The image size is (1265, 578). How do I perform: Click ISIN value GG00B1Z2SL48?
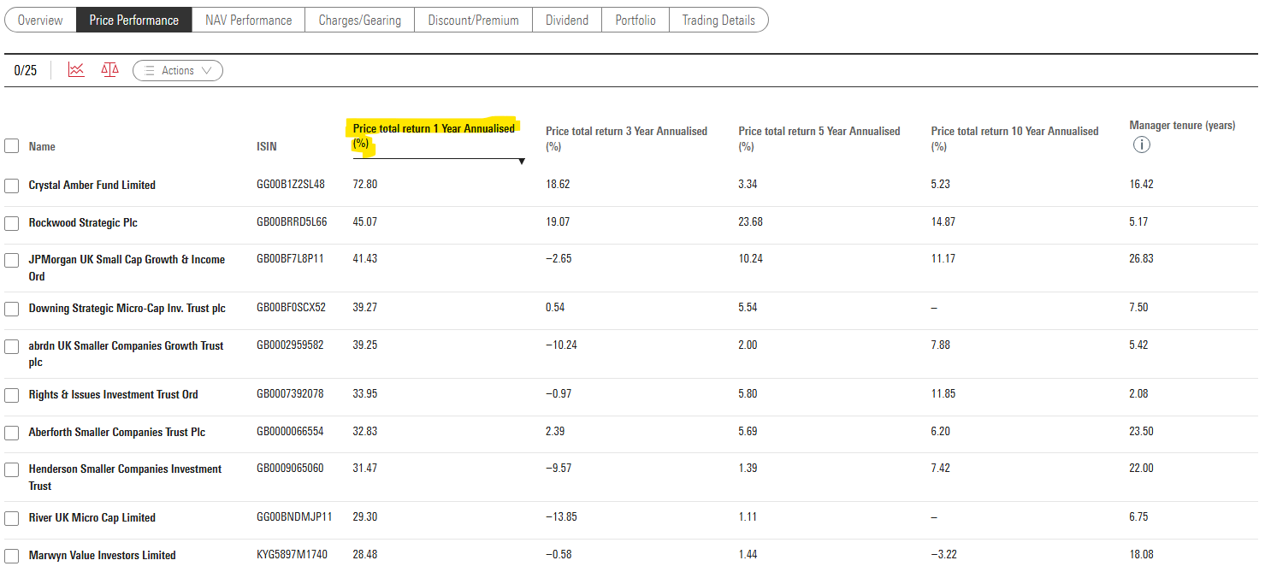pyautogui.click(x=291, y=184)
